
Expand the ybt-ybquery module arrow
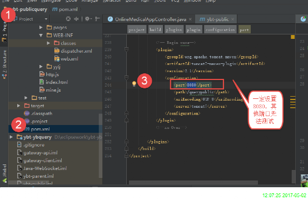(x=11, y=137)
